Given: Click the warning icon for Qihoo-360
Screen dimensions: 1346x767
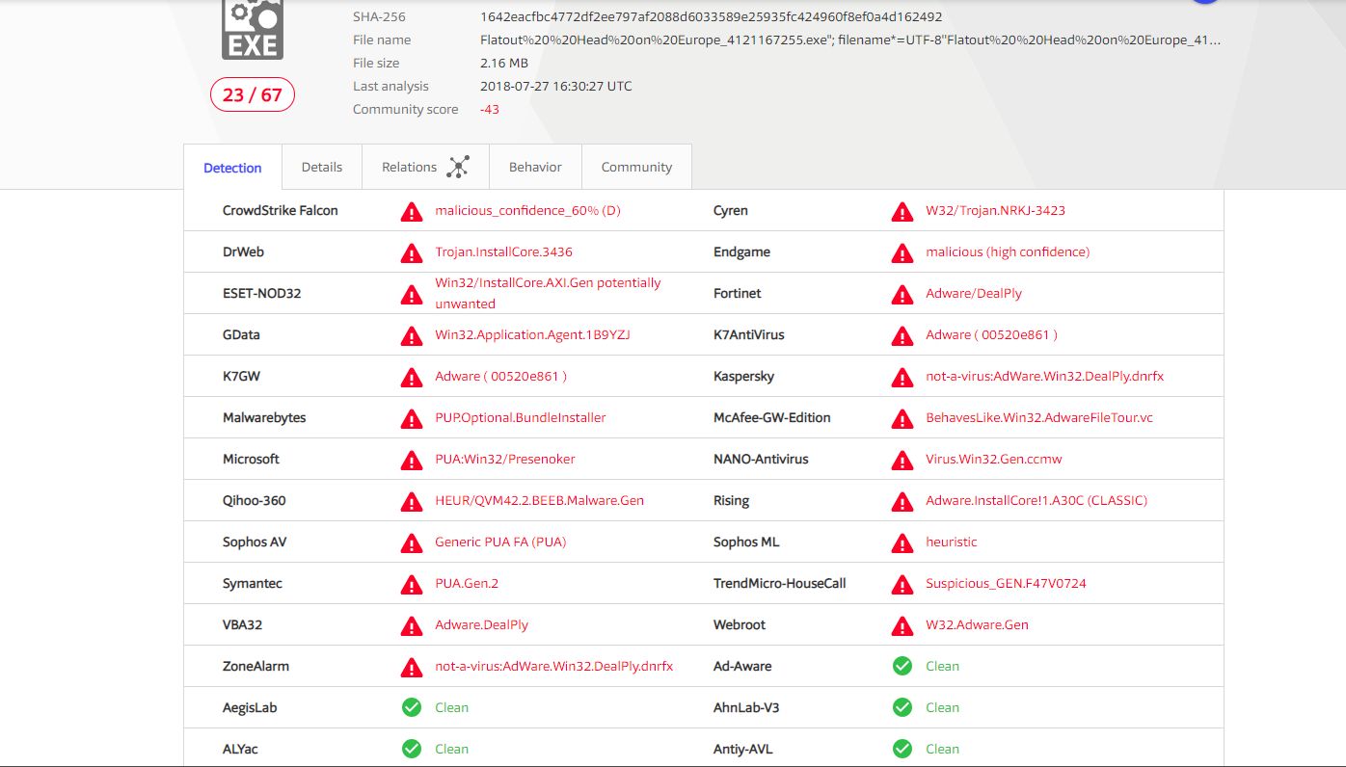Looking at the screenshot, I should pyautogui.click(x=412, y=501).
